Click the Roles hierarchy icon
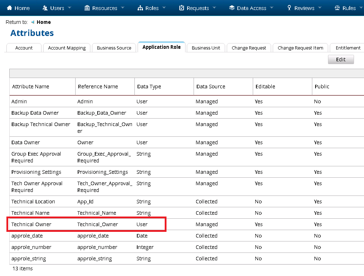This screenshot has height=276, width=364. [140, 8]
